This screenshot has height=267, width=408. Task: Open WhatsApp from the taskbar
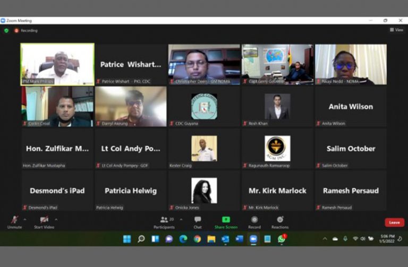click(x=282, y=239)
